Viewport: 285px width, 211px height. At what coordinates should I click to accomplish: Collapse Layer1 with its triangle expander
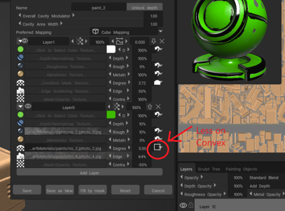click(x=20, y=41)
